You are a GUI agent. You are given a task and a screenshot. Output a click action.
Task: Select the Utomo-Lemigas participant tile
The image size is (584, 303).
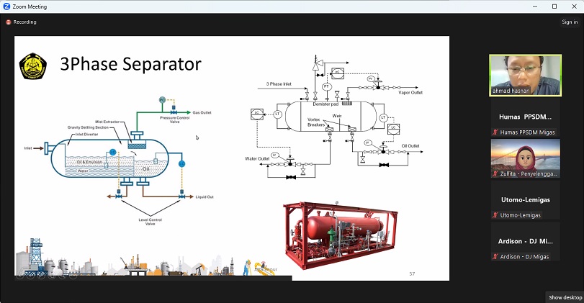click(x=525, y=199)
